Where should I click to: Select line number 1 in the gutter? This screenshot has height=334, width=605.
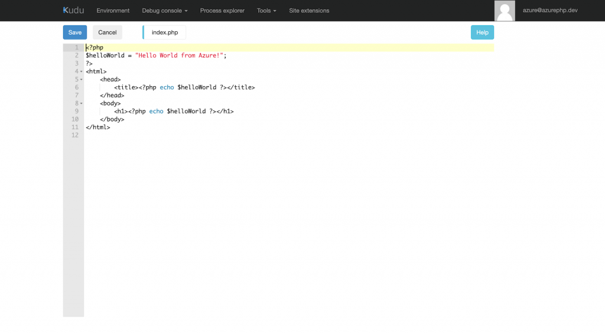click(77, 47)
